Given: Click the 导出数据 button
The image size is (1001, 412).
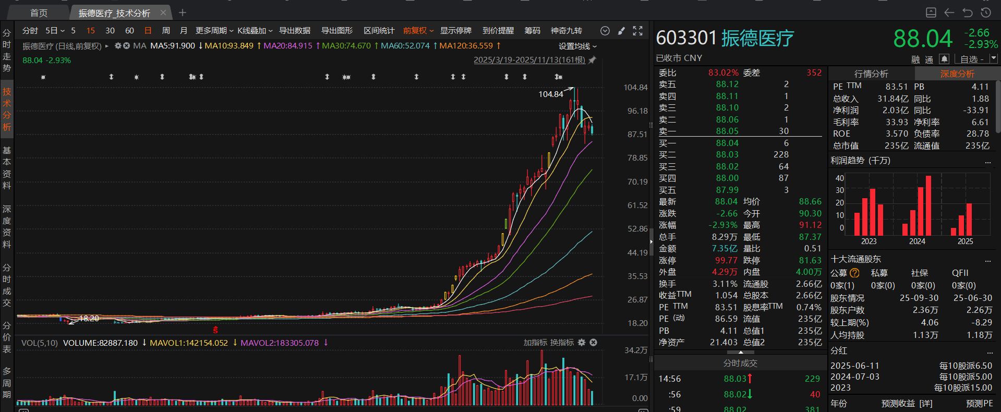Looking at the screenshot, I should point(295,31).
